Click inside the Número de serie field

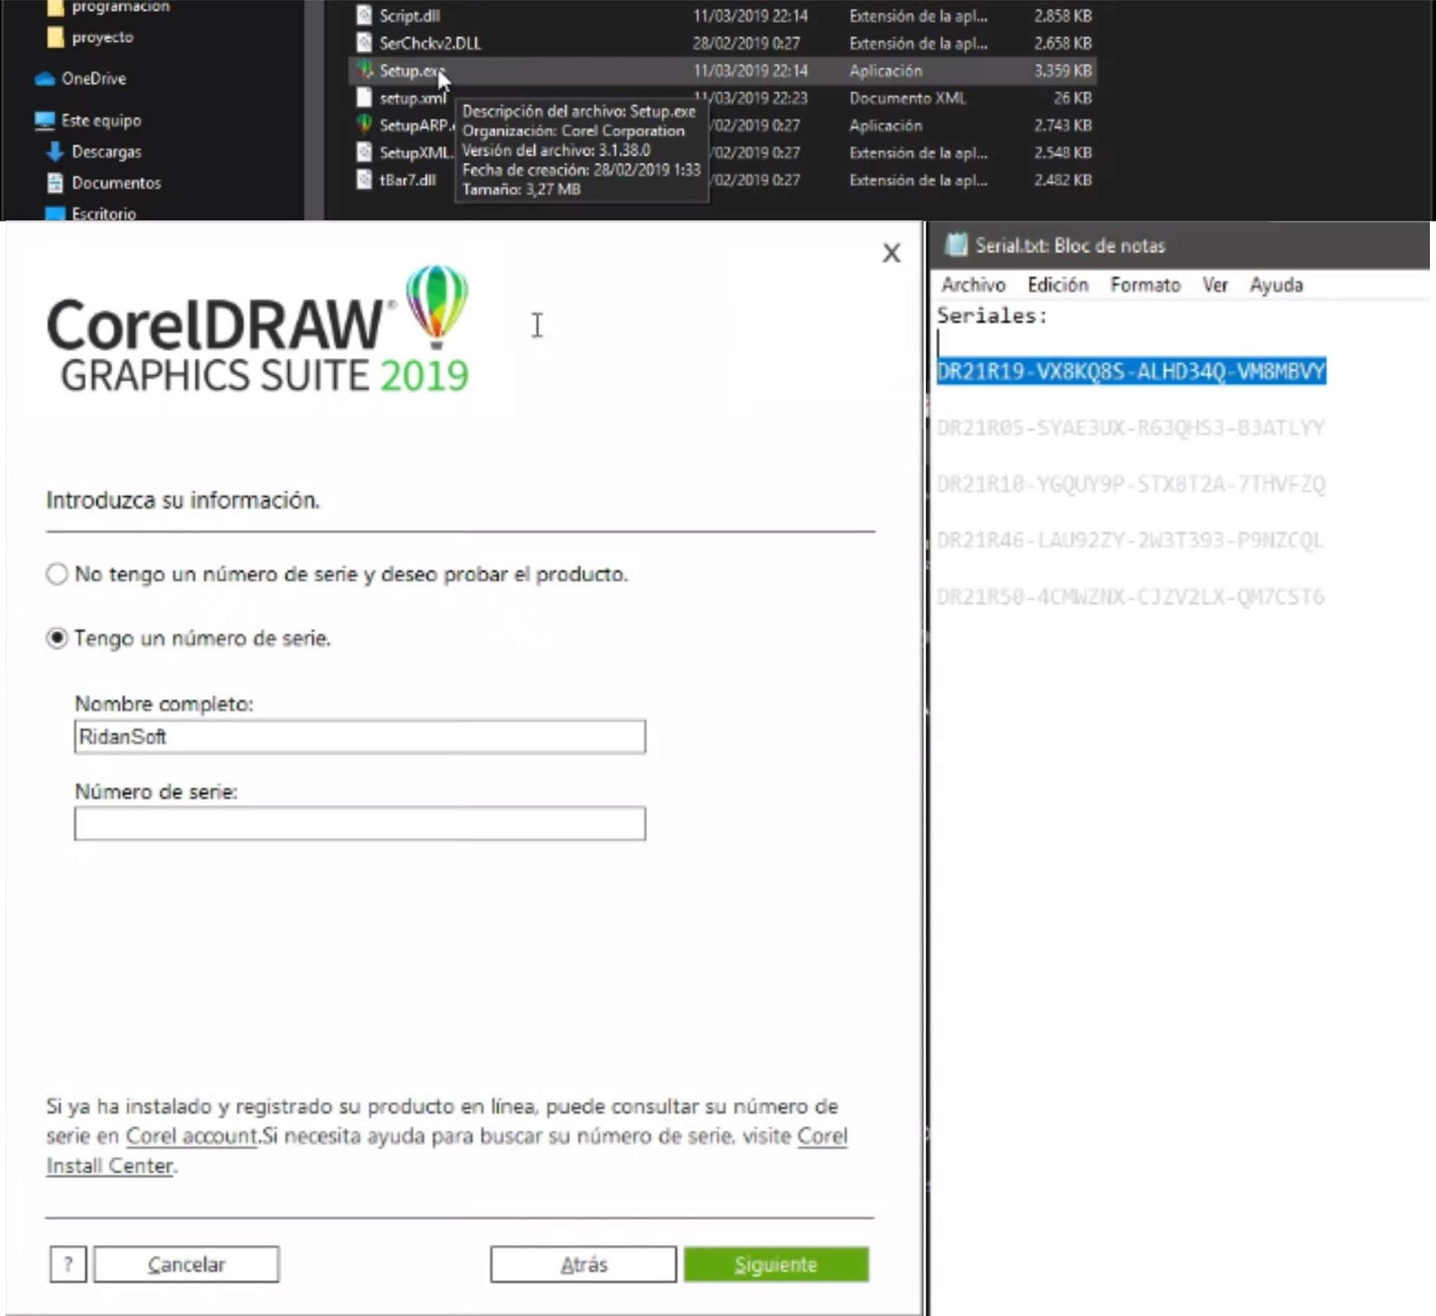coord(357,824)
